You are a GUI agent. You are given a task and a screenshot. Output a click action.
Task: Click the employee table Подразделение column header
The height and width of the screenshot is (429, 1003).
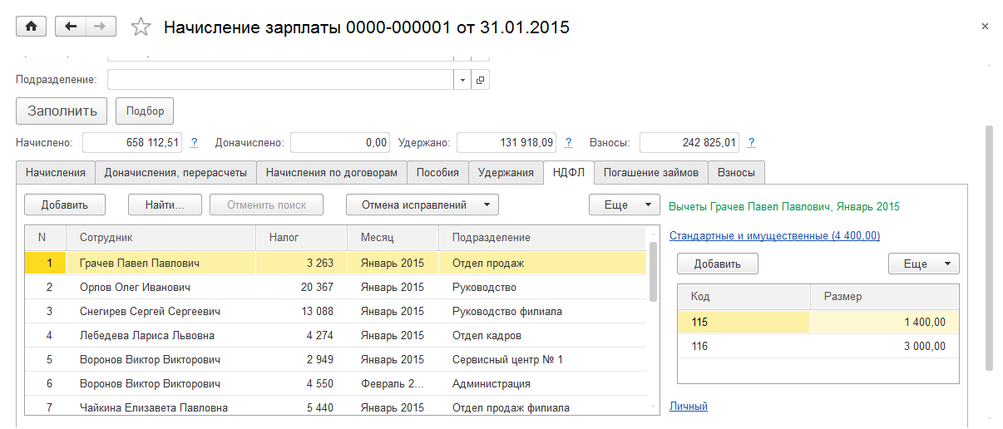[x=541, y=237]
